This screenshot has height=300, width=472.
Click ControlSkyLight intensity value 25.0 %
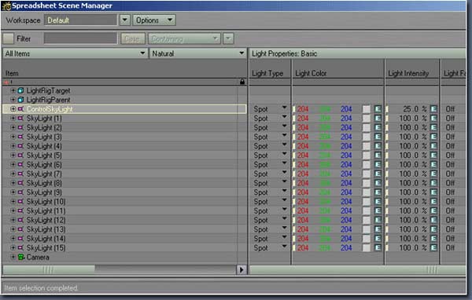[x=415, y=109]
